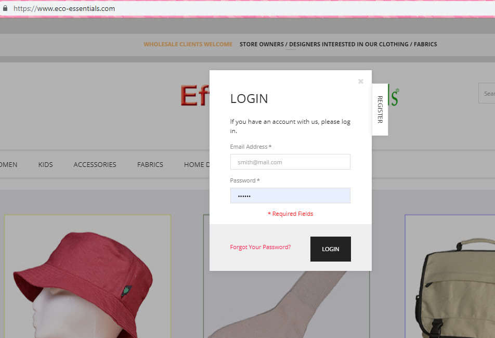Switch to the vertical REGISTER tab
This screenshot has width=495, height=338.
tap(380, 109)
